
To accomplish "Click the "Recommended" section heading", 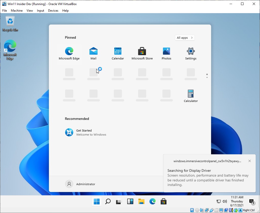I will (77, 119).
